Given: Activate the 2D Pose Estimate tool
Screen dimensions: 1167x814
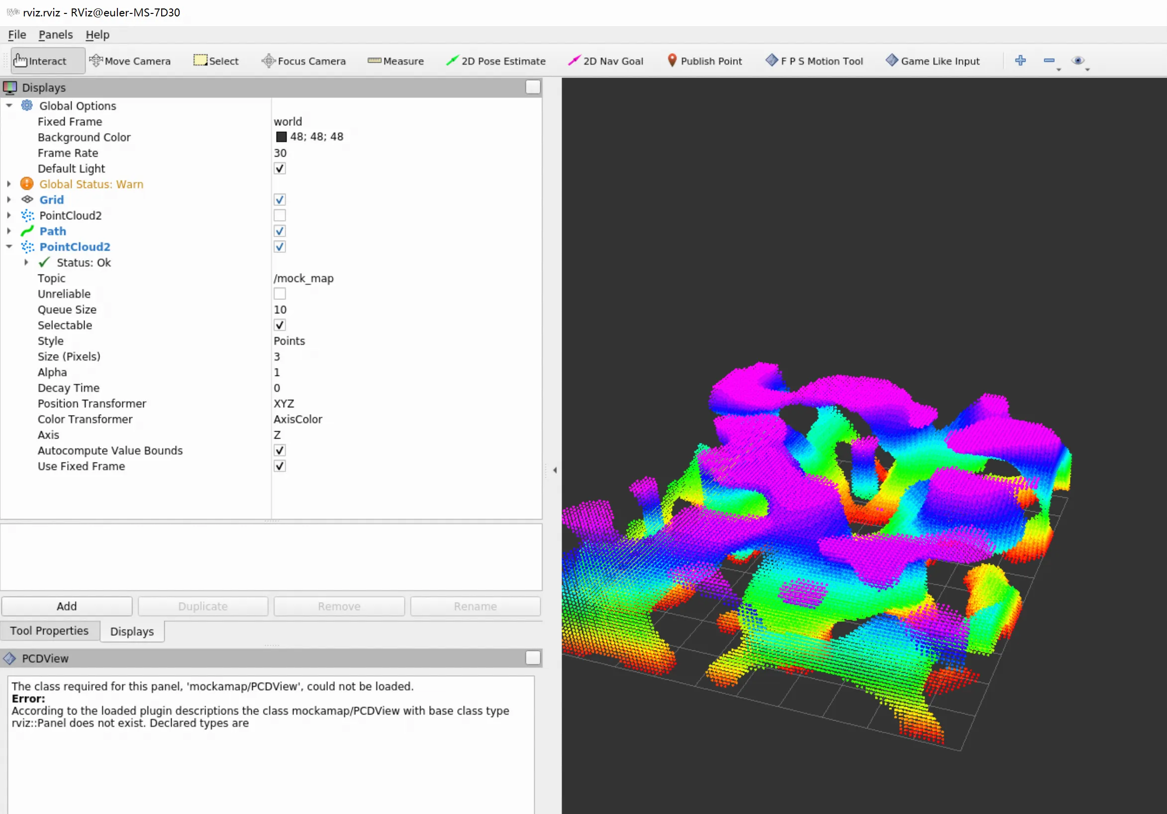Looking at the screenshot, I should click(x=495, y=61).
